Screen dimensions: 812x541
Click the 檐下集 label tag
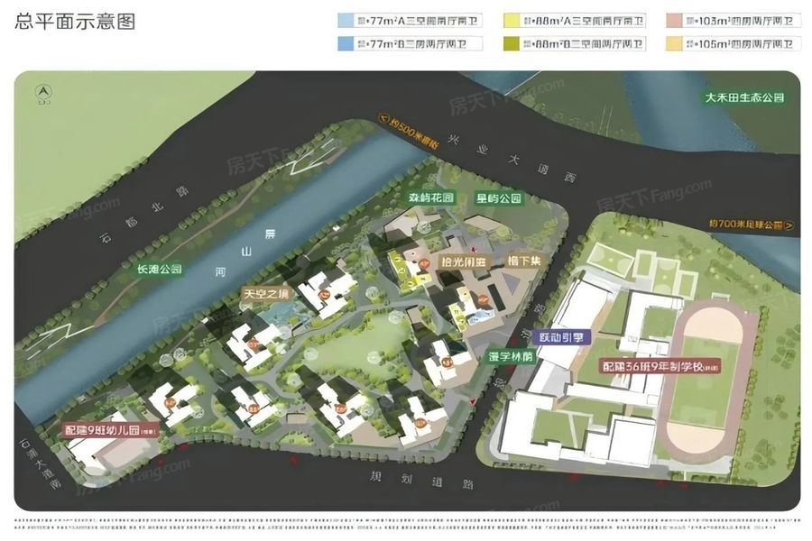[x=523, y=261]
